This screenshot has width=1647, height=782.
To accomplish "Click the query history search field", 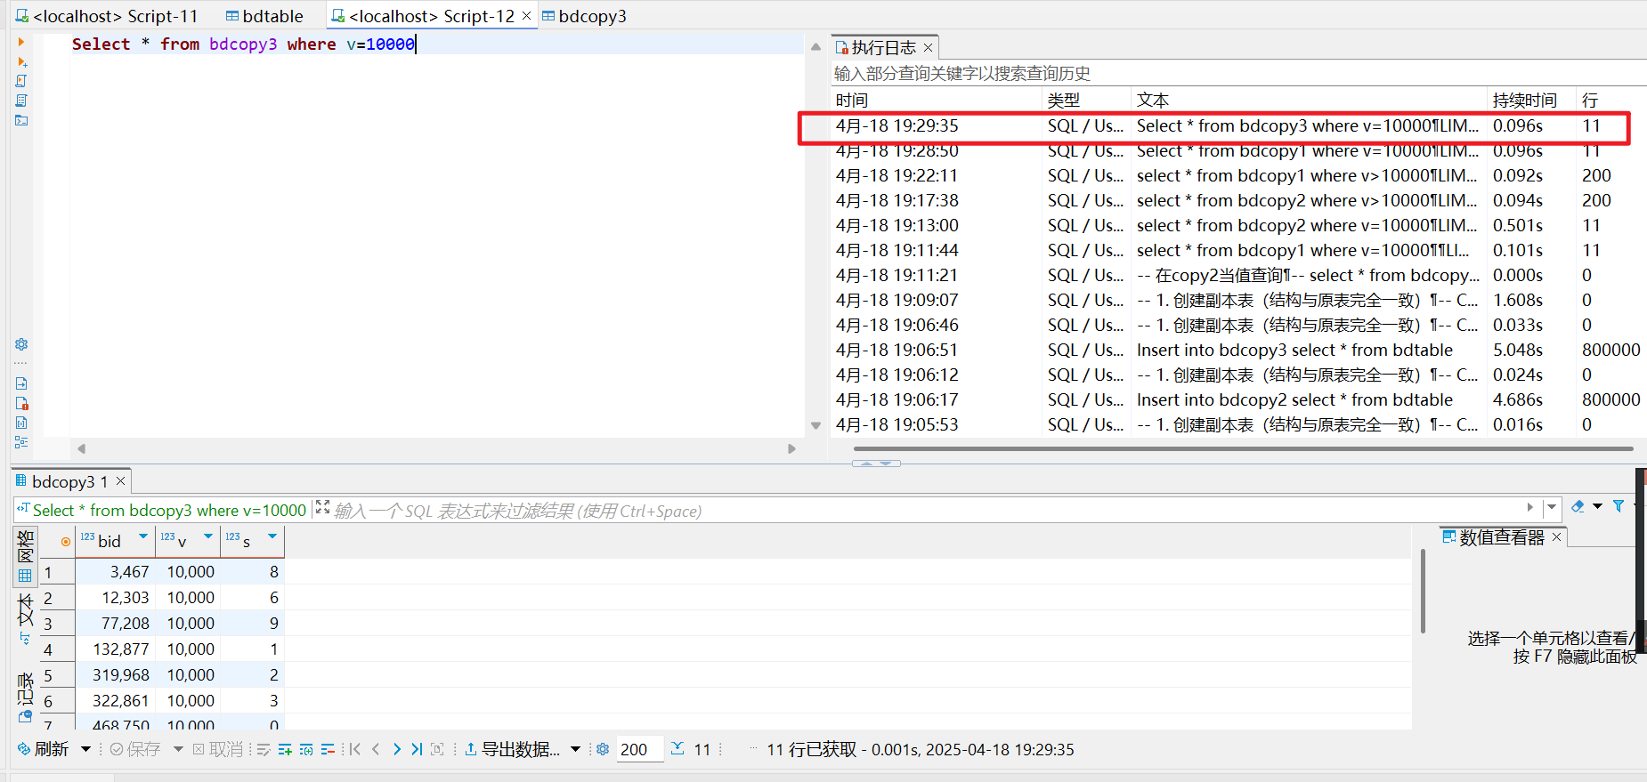I will pos(1238,73).
